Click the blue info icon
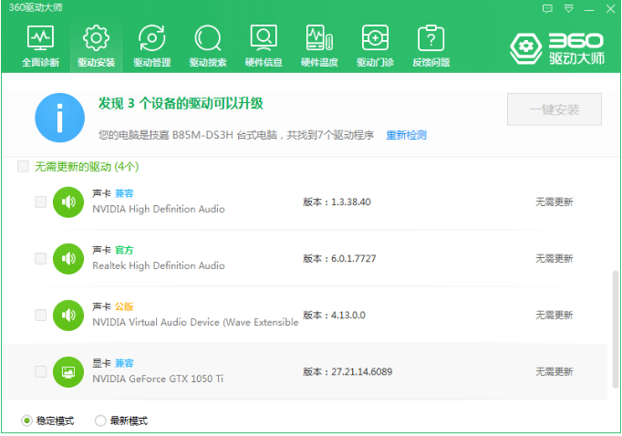 coord(59,117)
